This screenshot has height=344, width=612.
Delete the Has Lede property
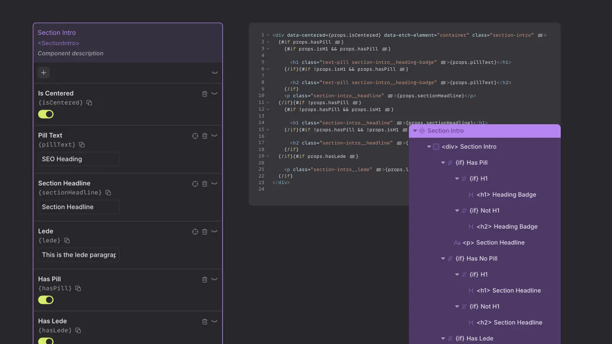[205, 321]
